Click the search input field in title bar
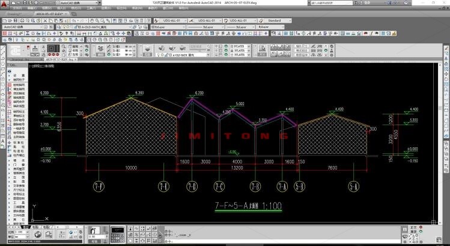Viewport: 450px width, 246px height. 332,2
